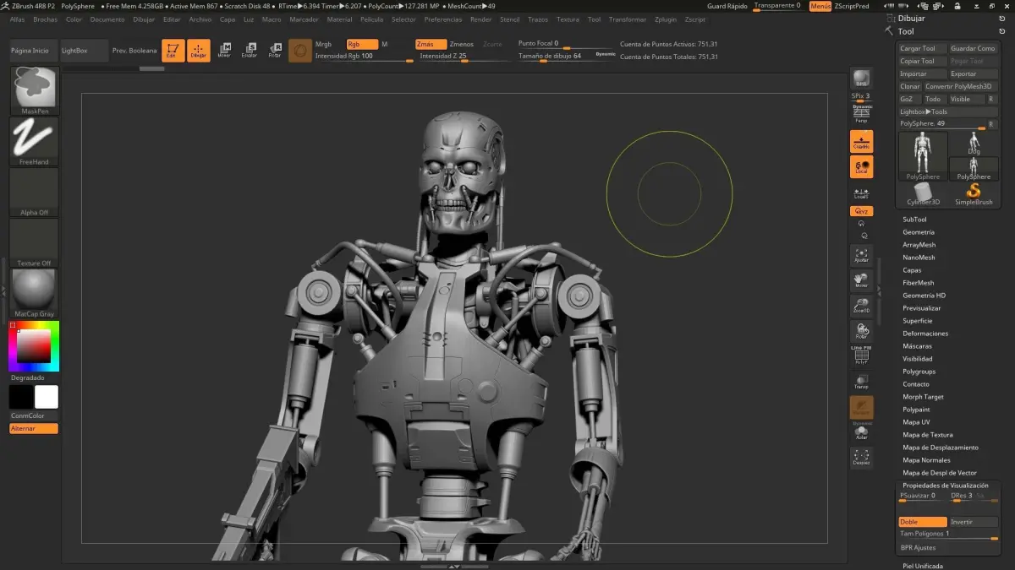
Task: Click the BPR render icon
Action: [x=861, y=79]
